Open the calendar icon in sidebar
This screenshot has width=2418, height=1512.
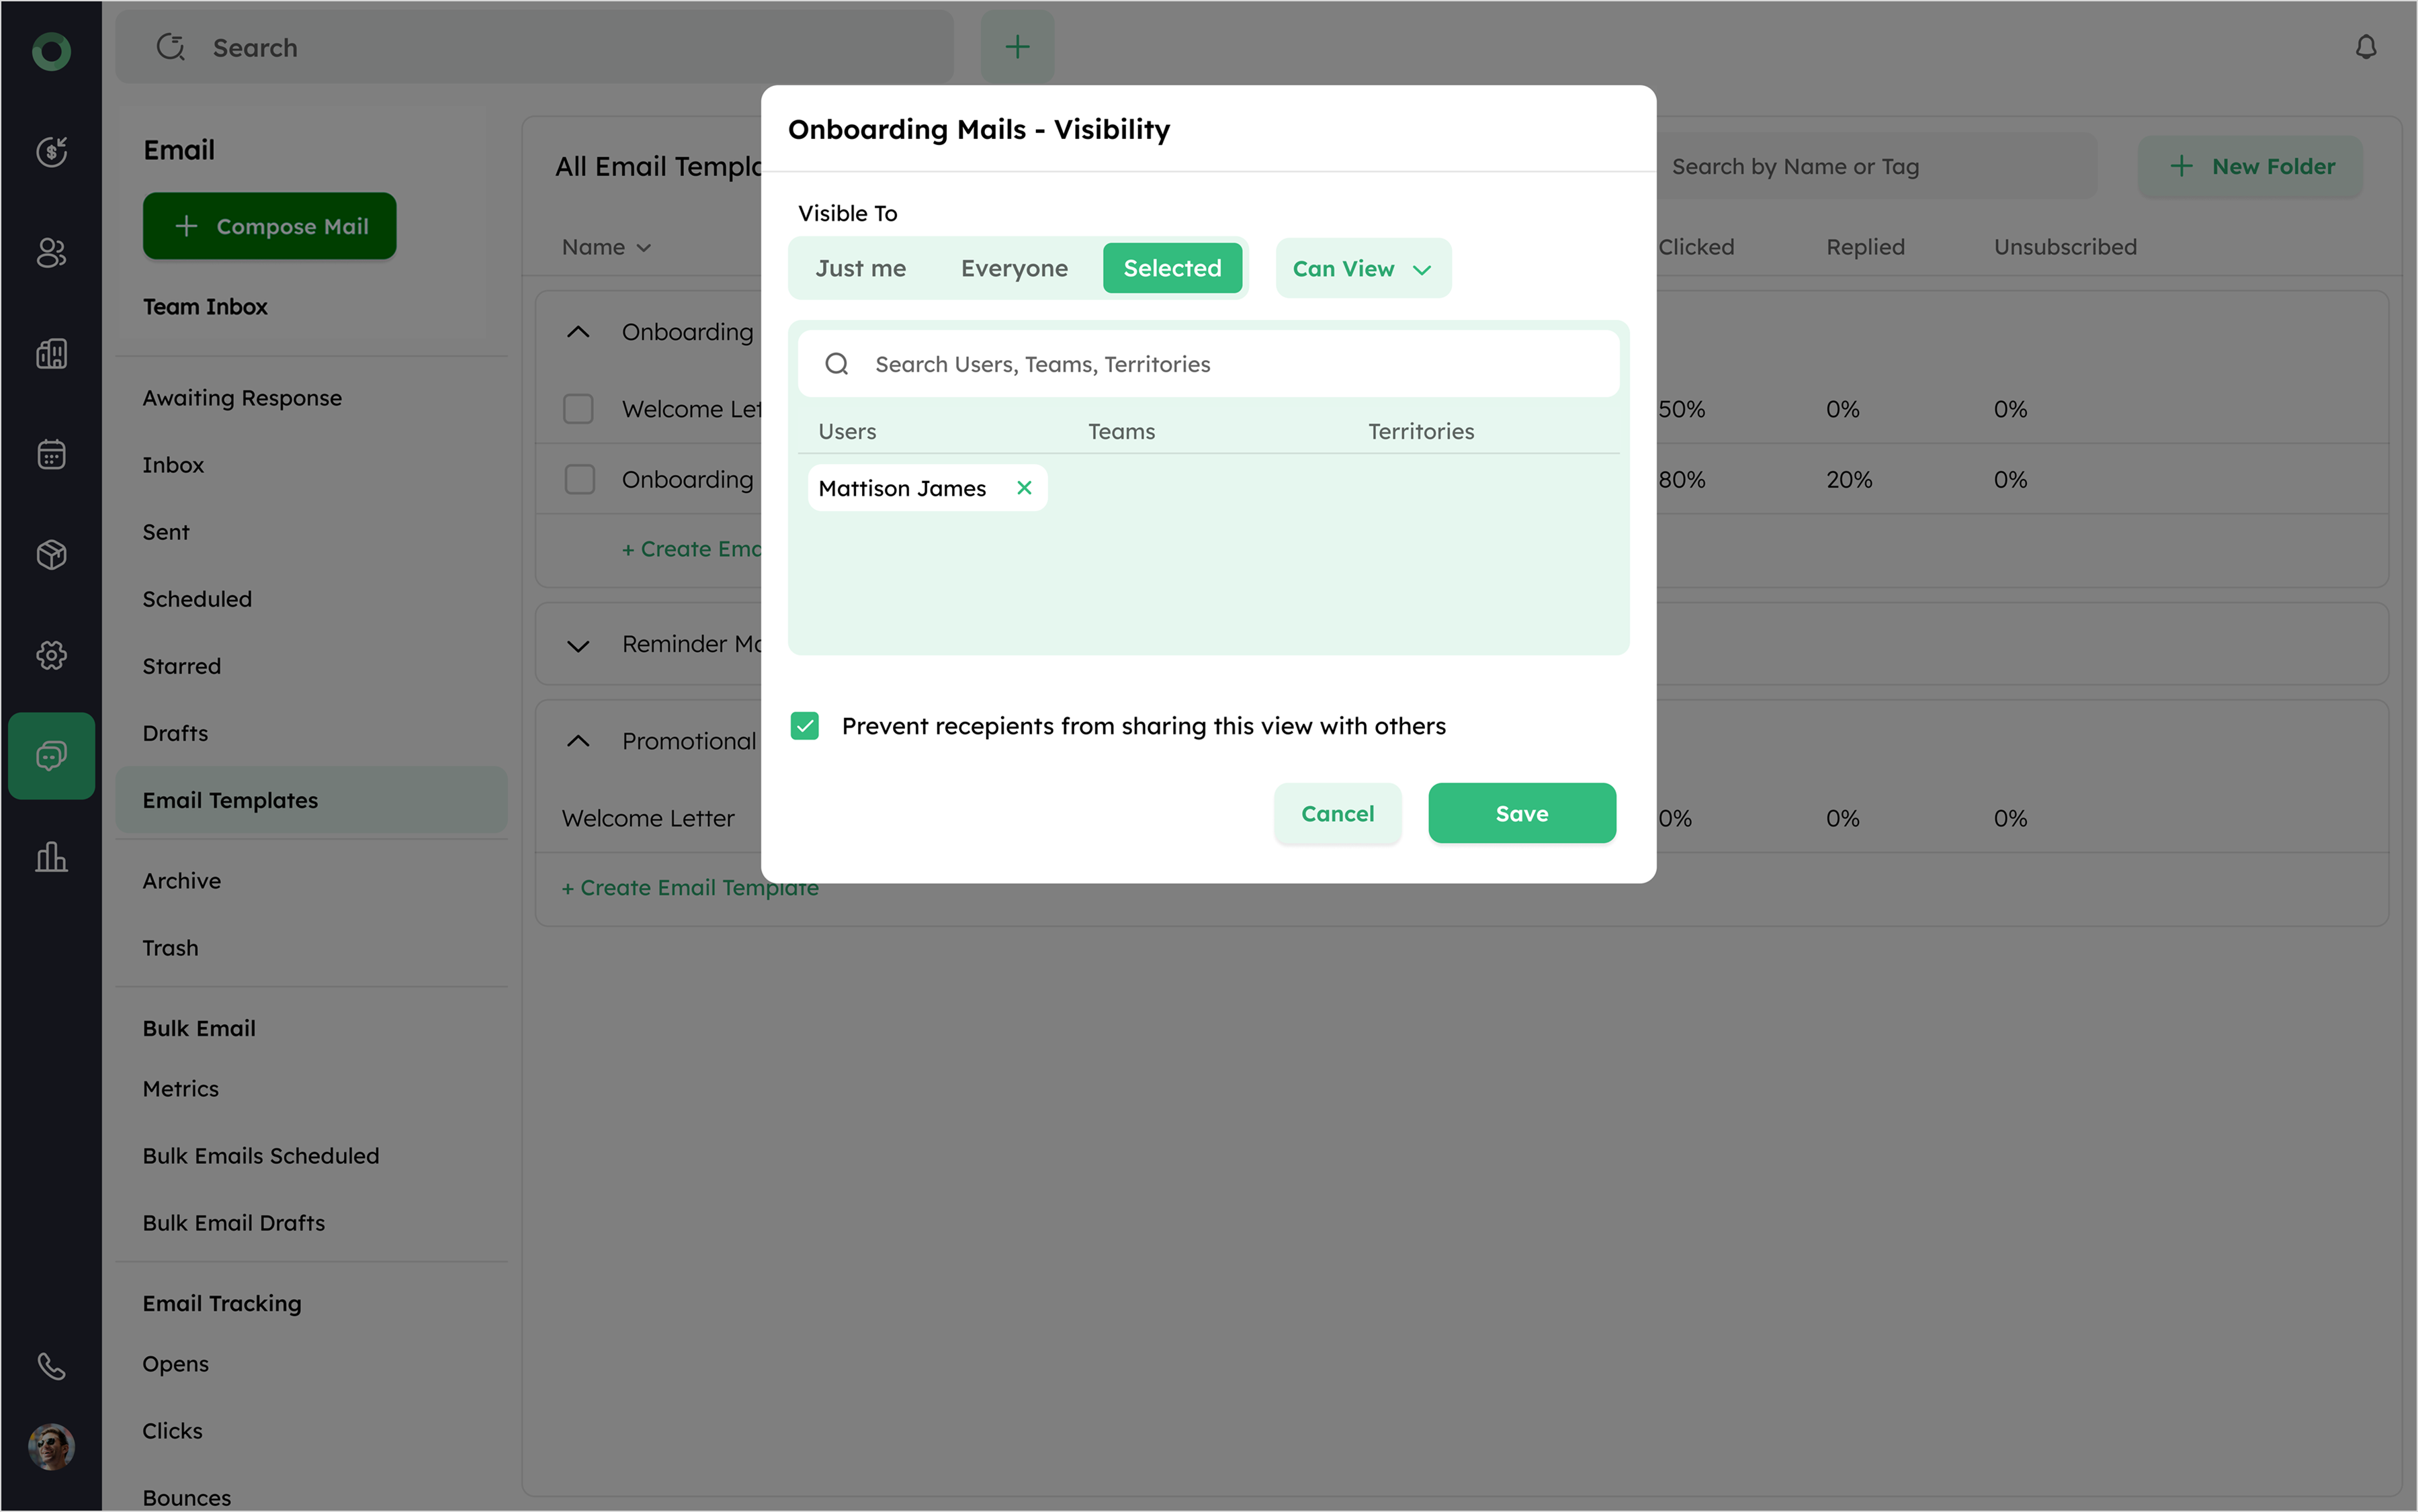(x=51, y=454)
